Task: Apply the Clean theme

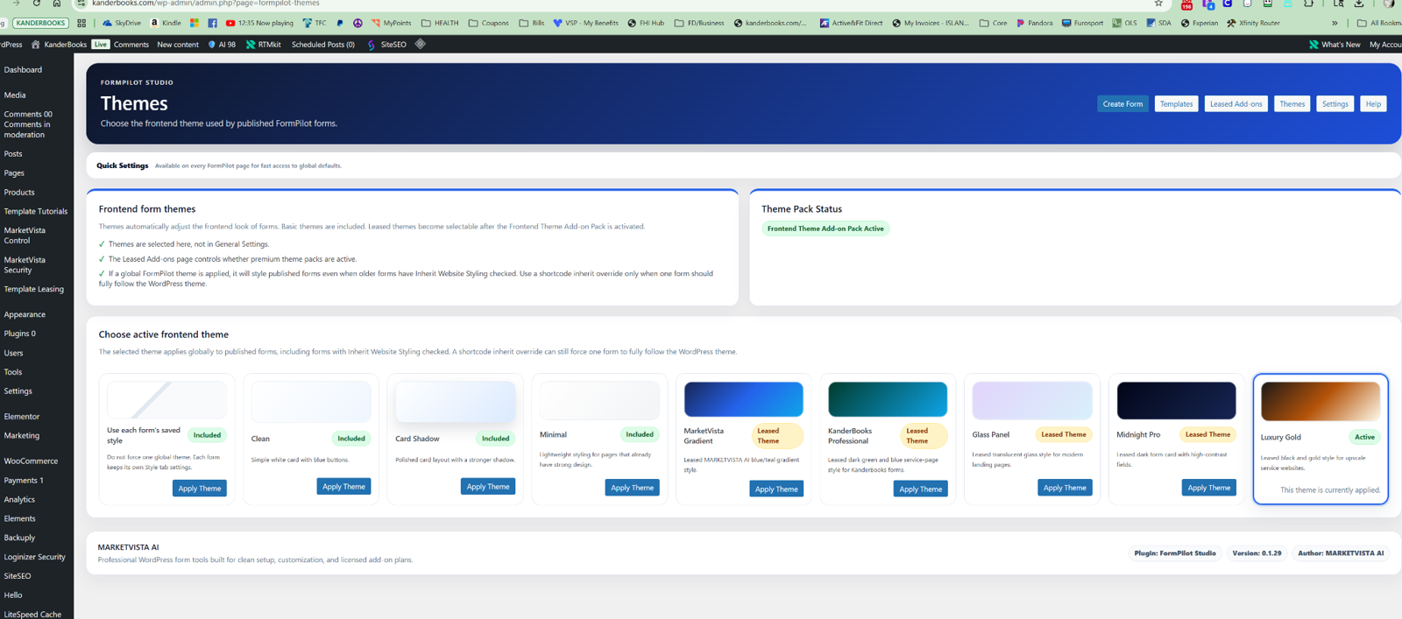Action: [x=343, y=486]
